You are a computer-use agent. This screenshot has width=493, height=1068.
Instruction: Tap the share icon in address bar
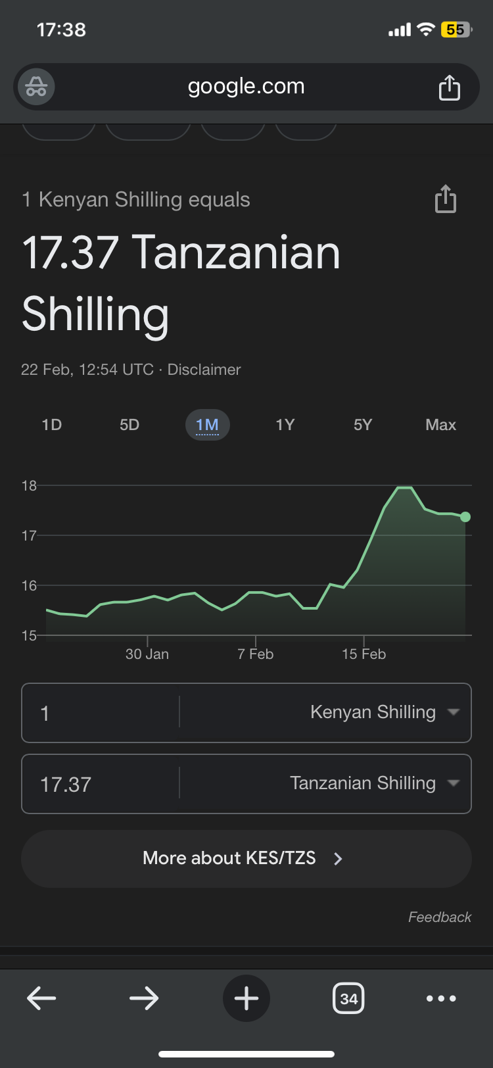point(449,87)
